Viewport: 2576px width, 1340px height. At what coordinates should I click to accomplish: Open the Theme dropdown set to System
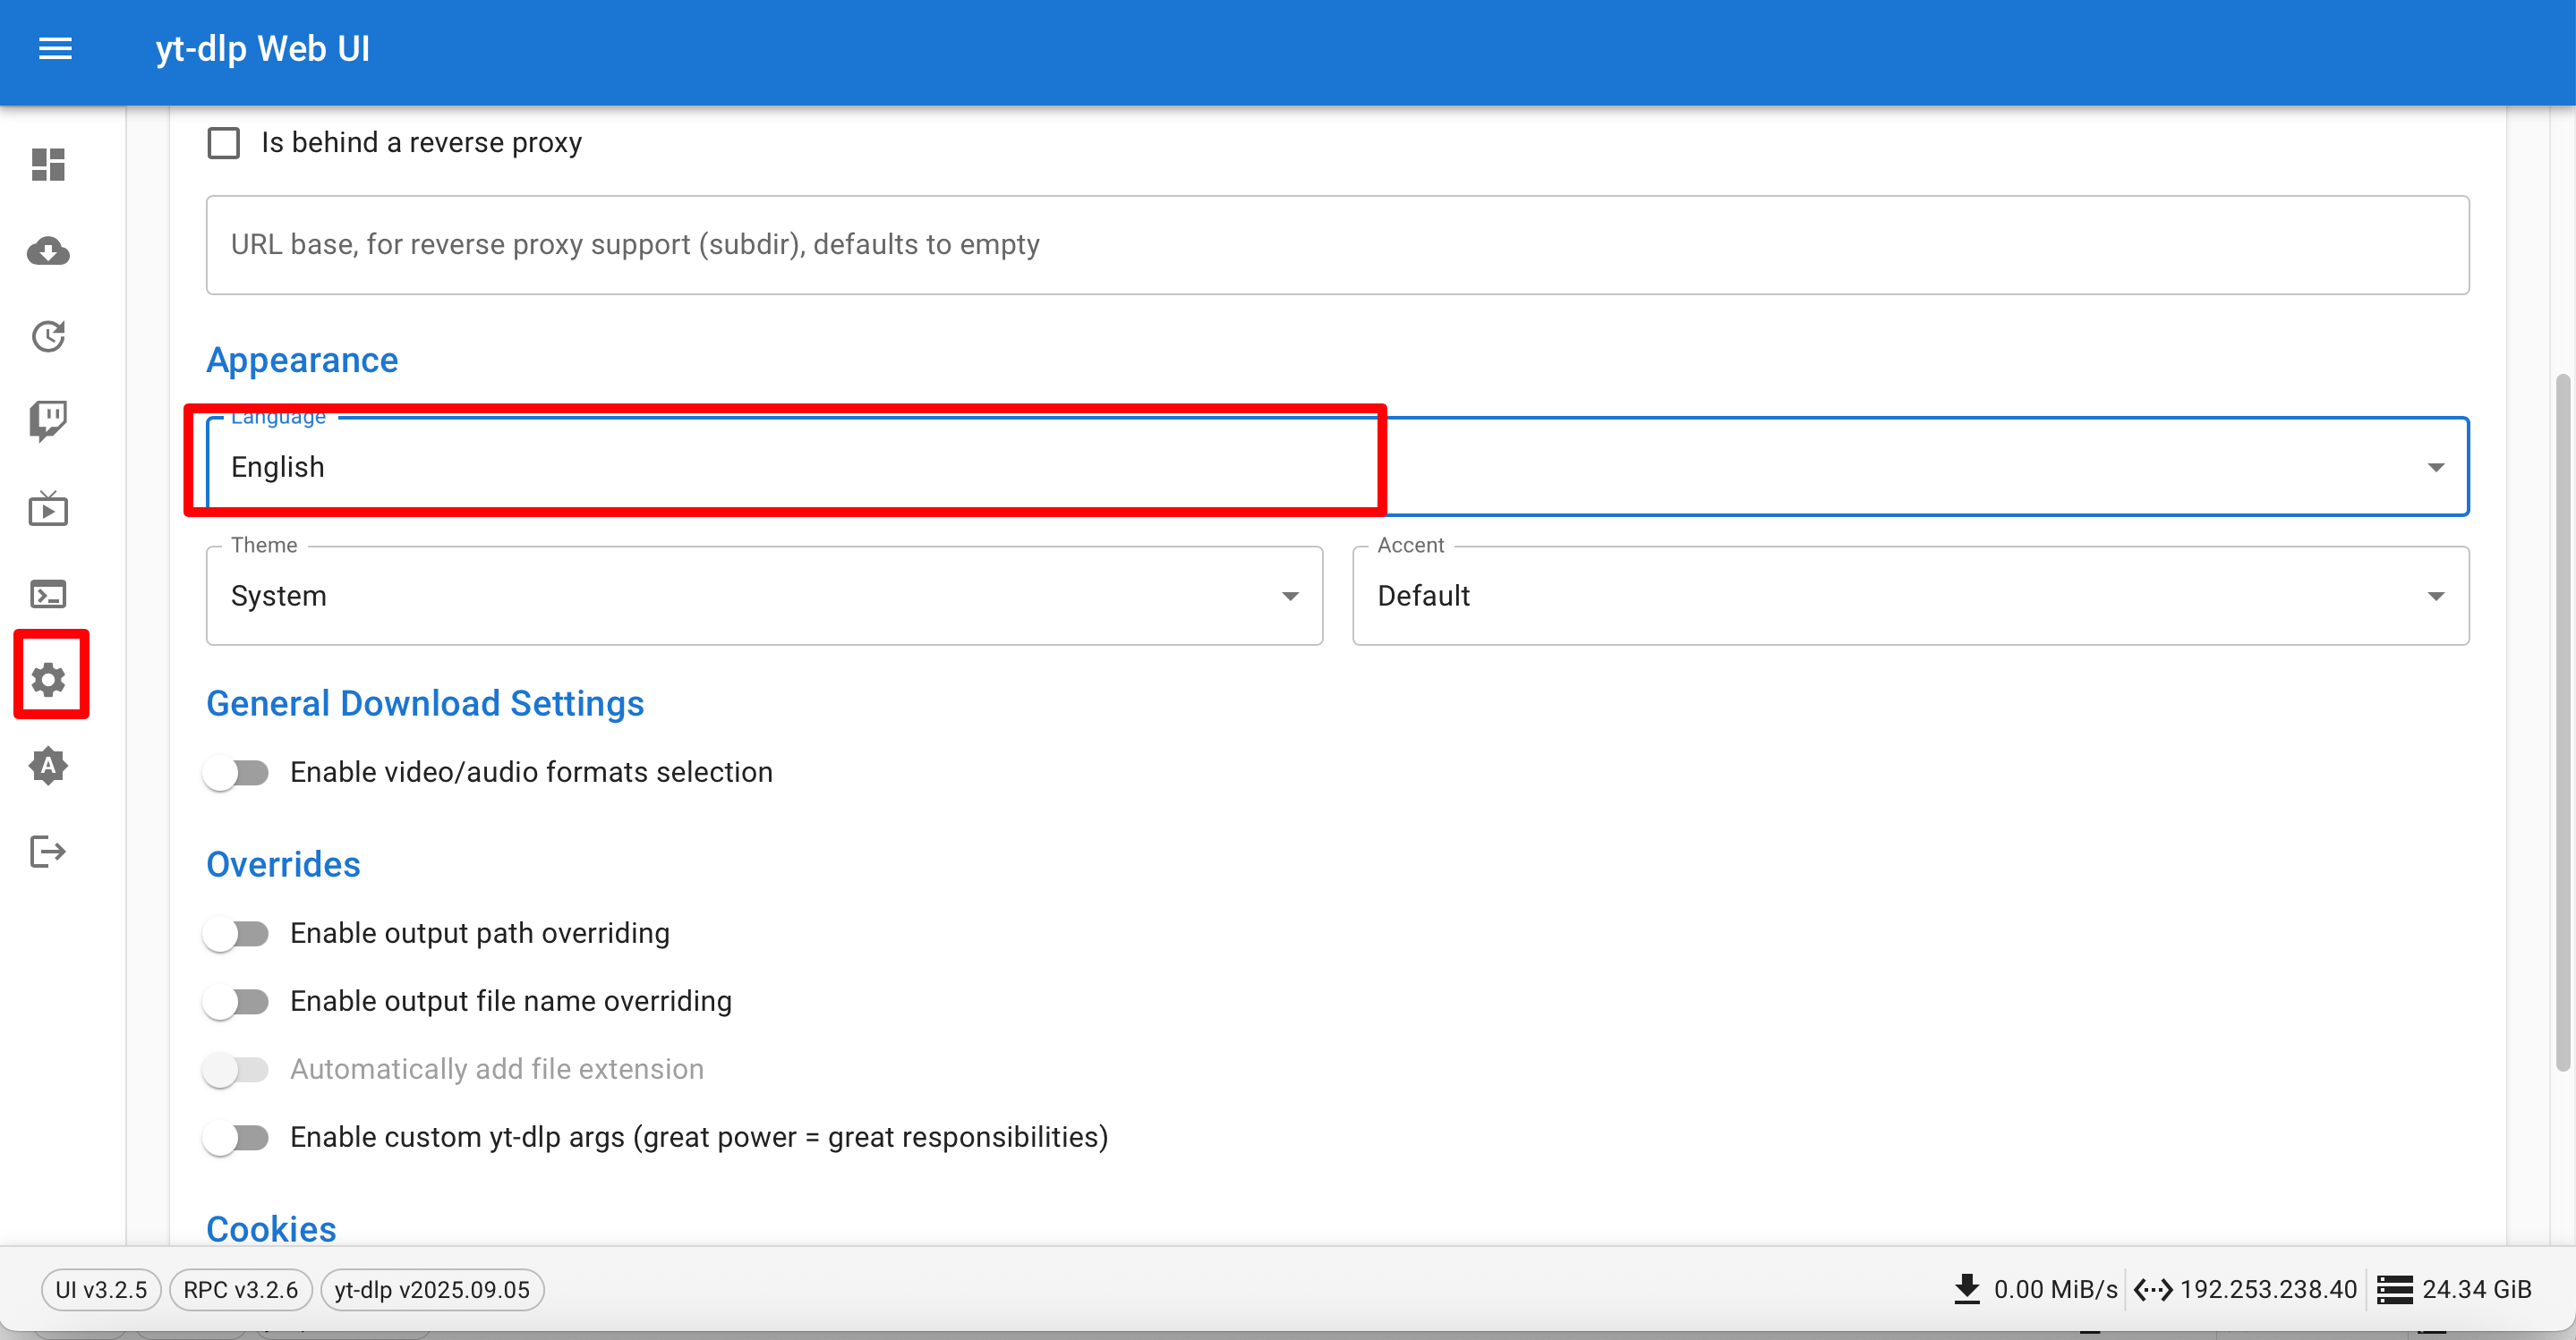pos(763,597)
